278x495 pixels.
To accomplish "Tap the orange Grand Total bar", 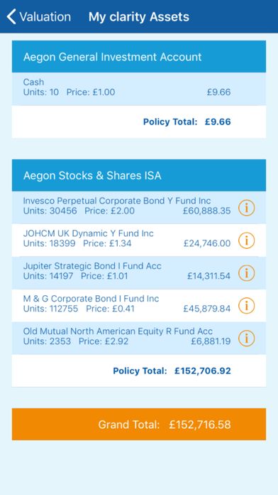I will point(139,424).
